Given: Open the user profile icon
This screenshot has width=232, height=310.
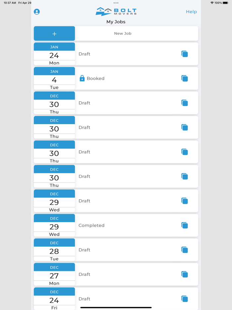Looking at the screenshot, I should 37,12.
